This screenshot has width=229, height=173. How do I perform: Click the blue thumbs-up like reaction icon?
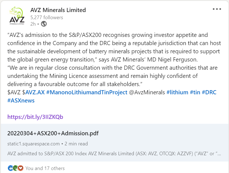point(10,168)
